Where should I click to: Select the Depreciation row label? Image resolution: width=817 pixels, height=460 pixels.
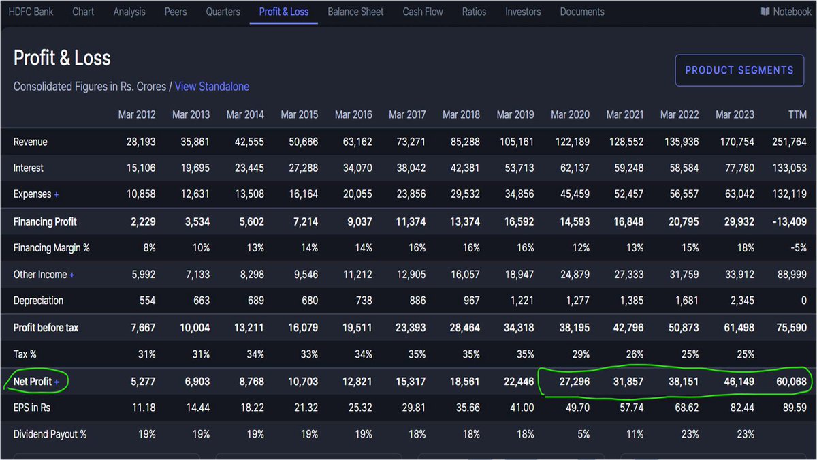38,301
